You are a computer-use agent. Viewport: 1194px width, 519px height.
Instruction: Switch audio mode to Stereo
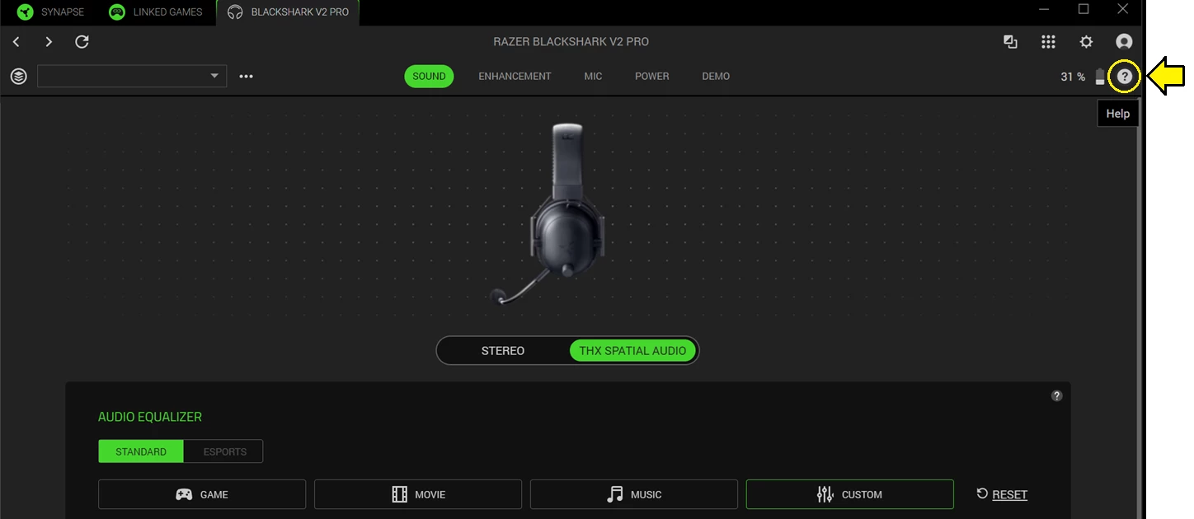point(503,350)
